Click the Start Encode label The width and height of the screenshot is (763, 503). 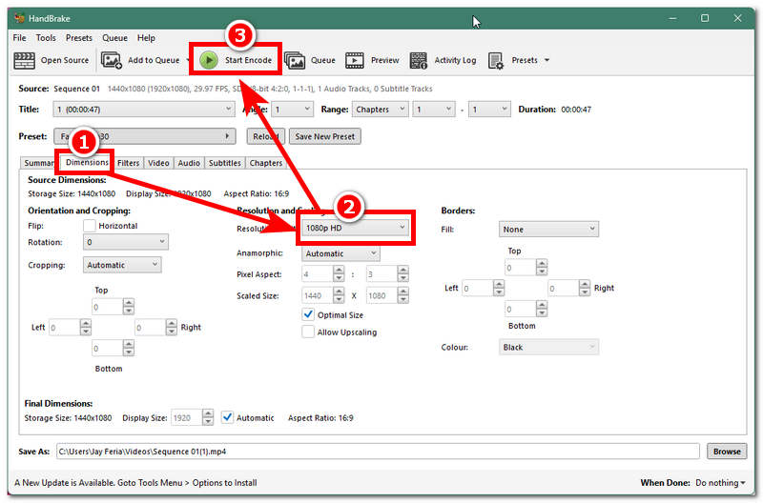(248, 60)
